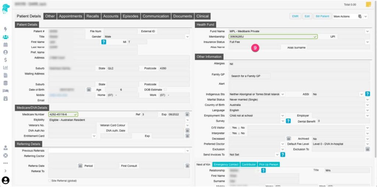Open the life ring support icon

coord(6,155)
